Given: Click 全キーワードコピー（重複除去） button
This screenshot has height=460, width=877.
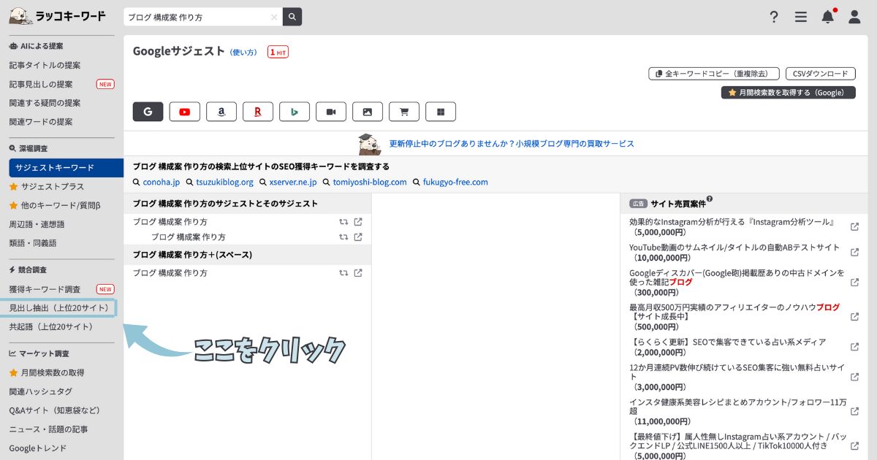Looking at the screenshot, I should (714, 74).
